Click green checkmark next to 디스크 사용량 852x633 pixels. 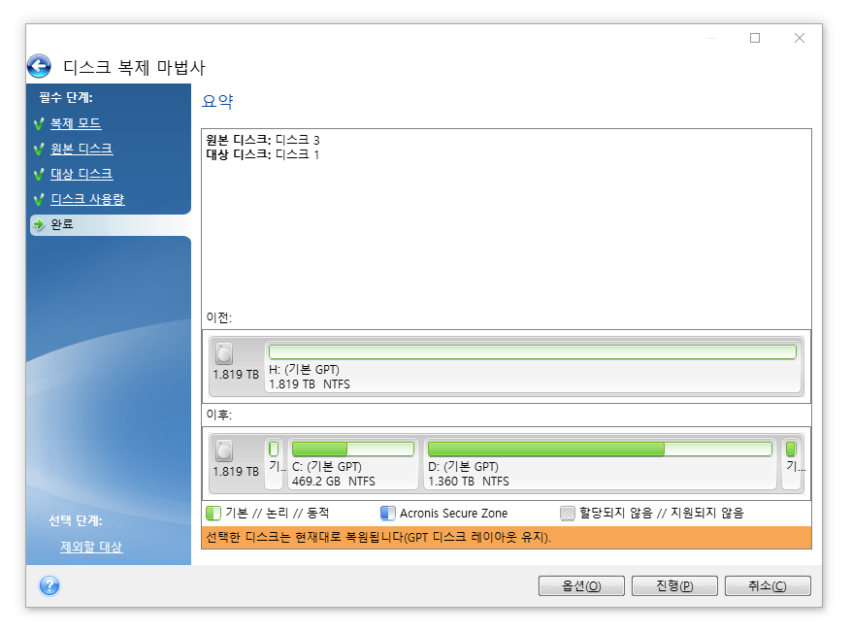pyautogui.click(x=39, y=200)
